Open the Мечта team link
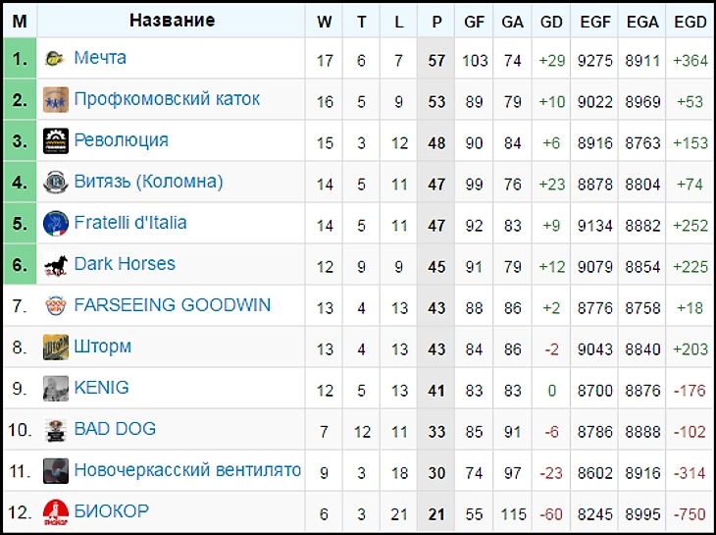Image resolution: width=716 pixels, height=535 pixels. coord(100,58)
